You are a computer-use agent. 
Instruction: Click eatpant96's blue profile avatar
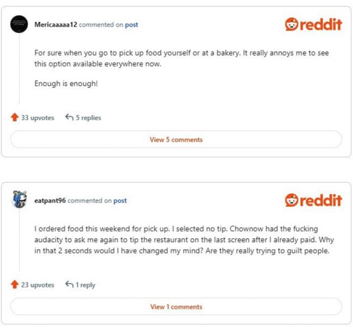point(20,199)
